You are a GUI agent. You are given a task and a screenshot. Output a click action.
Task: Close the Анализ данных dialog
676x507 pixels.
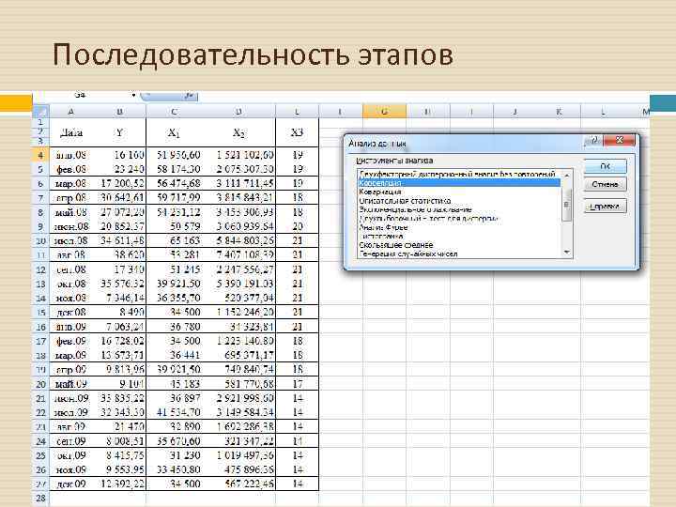tap(619, 140)
